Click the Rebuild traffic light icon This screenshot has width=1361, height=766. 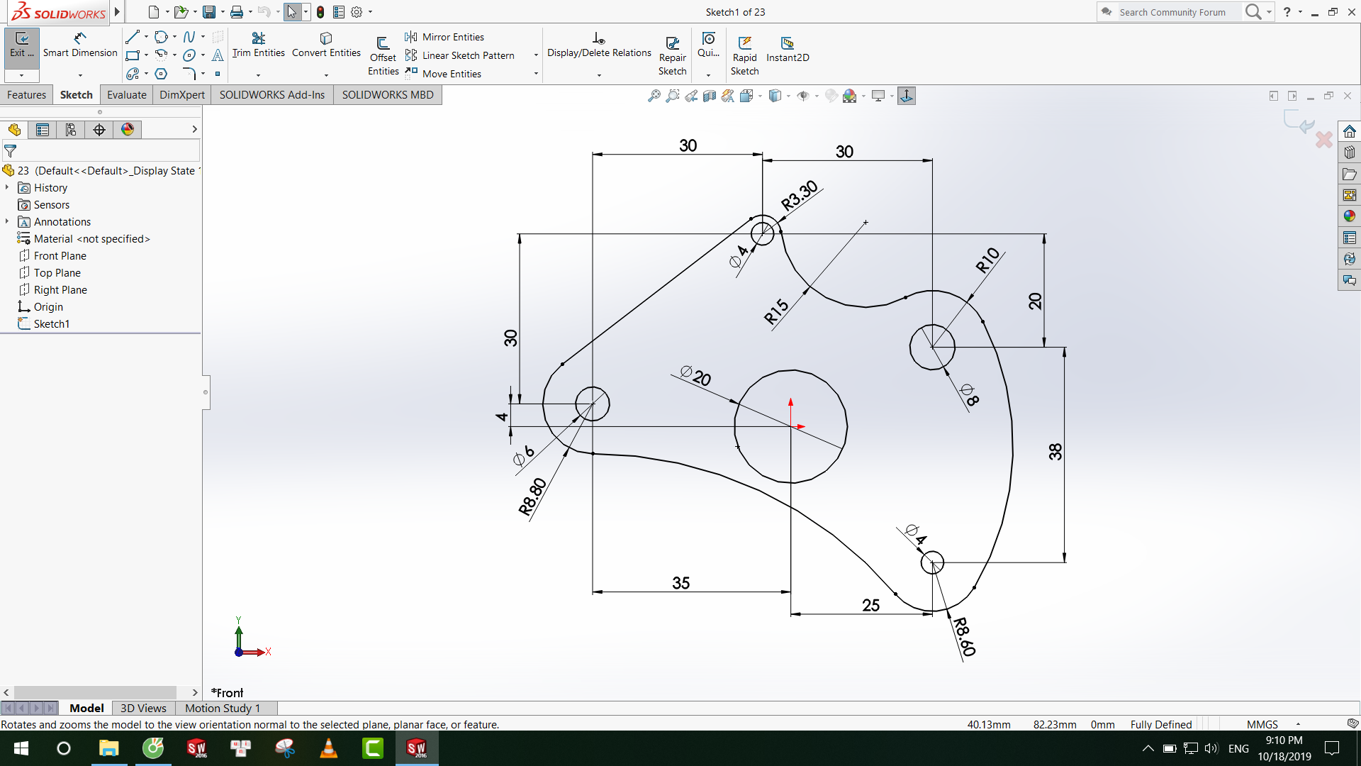(320, 12)
